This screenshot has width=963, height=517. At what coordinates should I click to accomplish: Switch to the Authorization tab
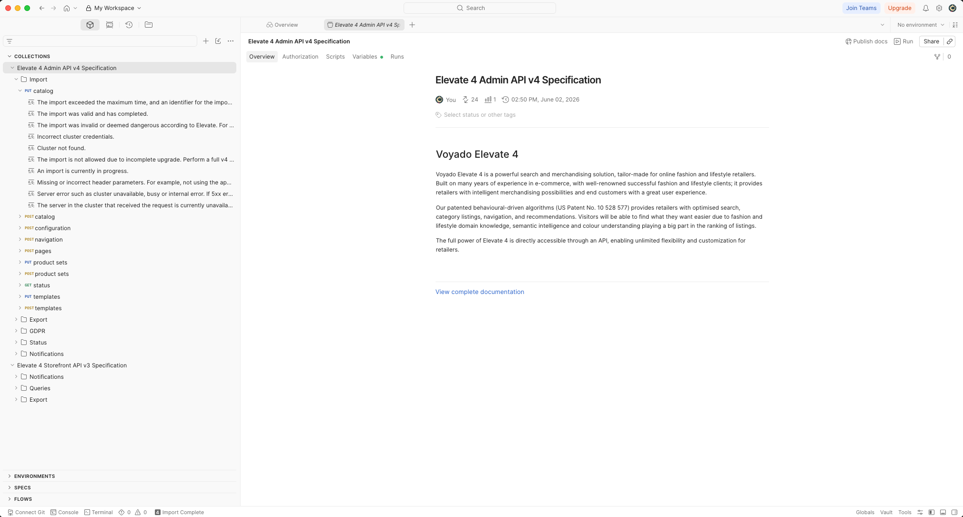[x=300, y=57]
